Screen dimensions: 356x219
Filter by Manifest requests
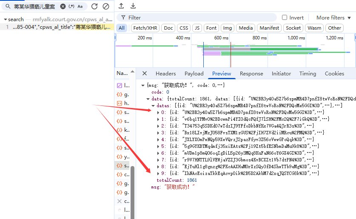coord(269,28)
